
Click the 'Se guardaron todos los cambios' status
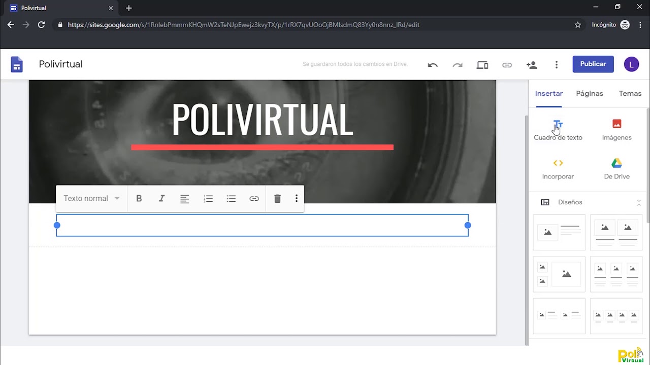[x=355, y=64]
